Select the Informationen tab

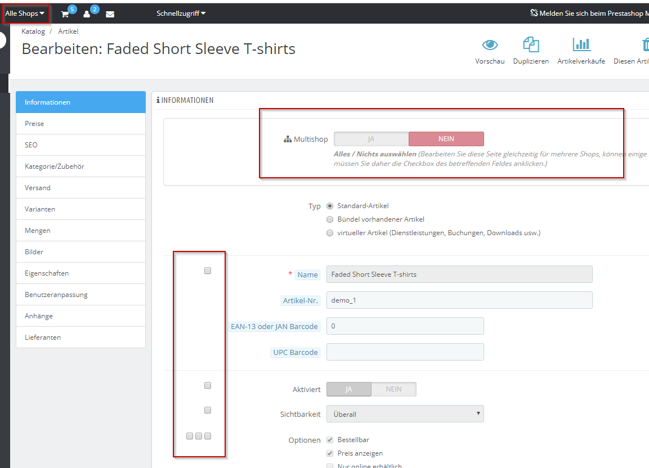[80, 102]
